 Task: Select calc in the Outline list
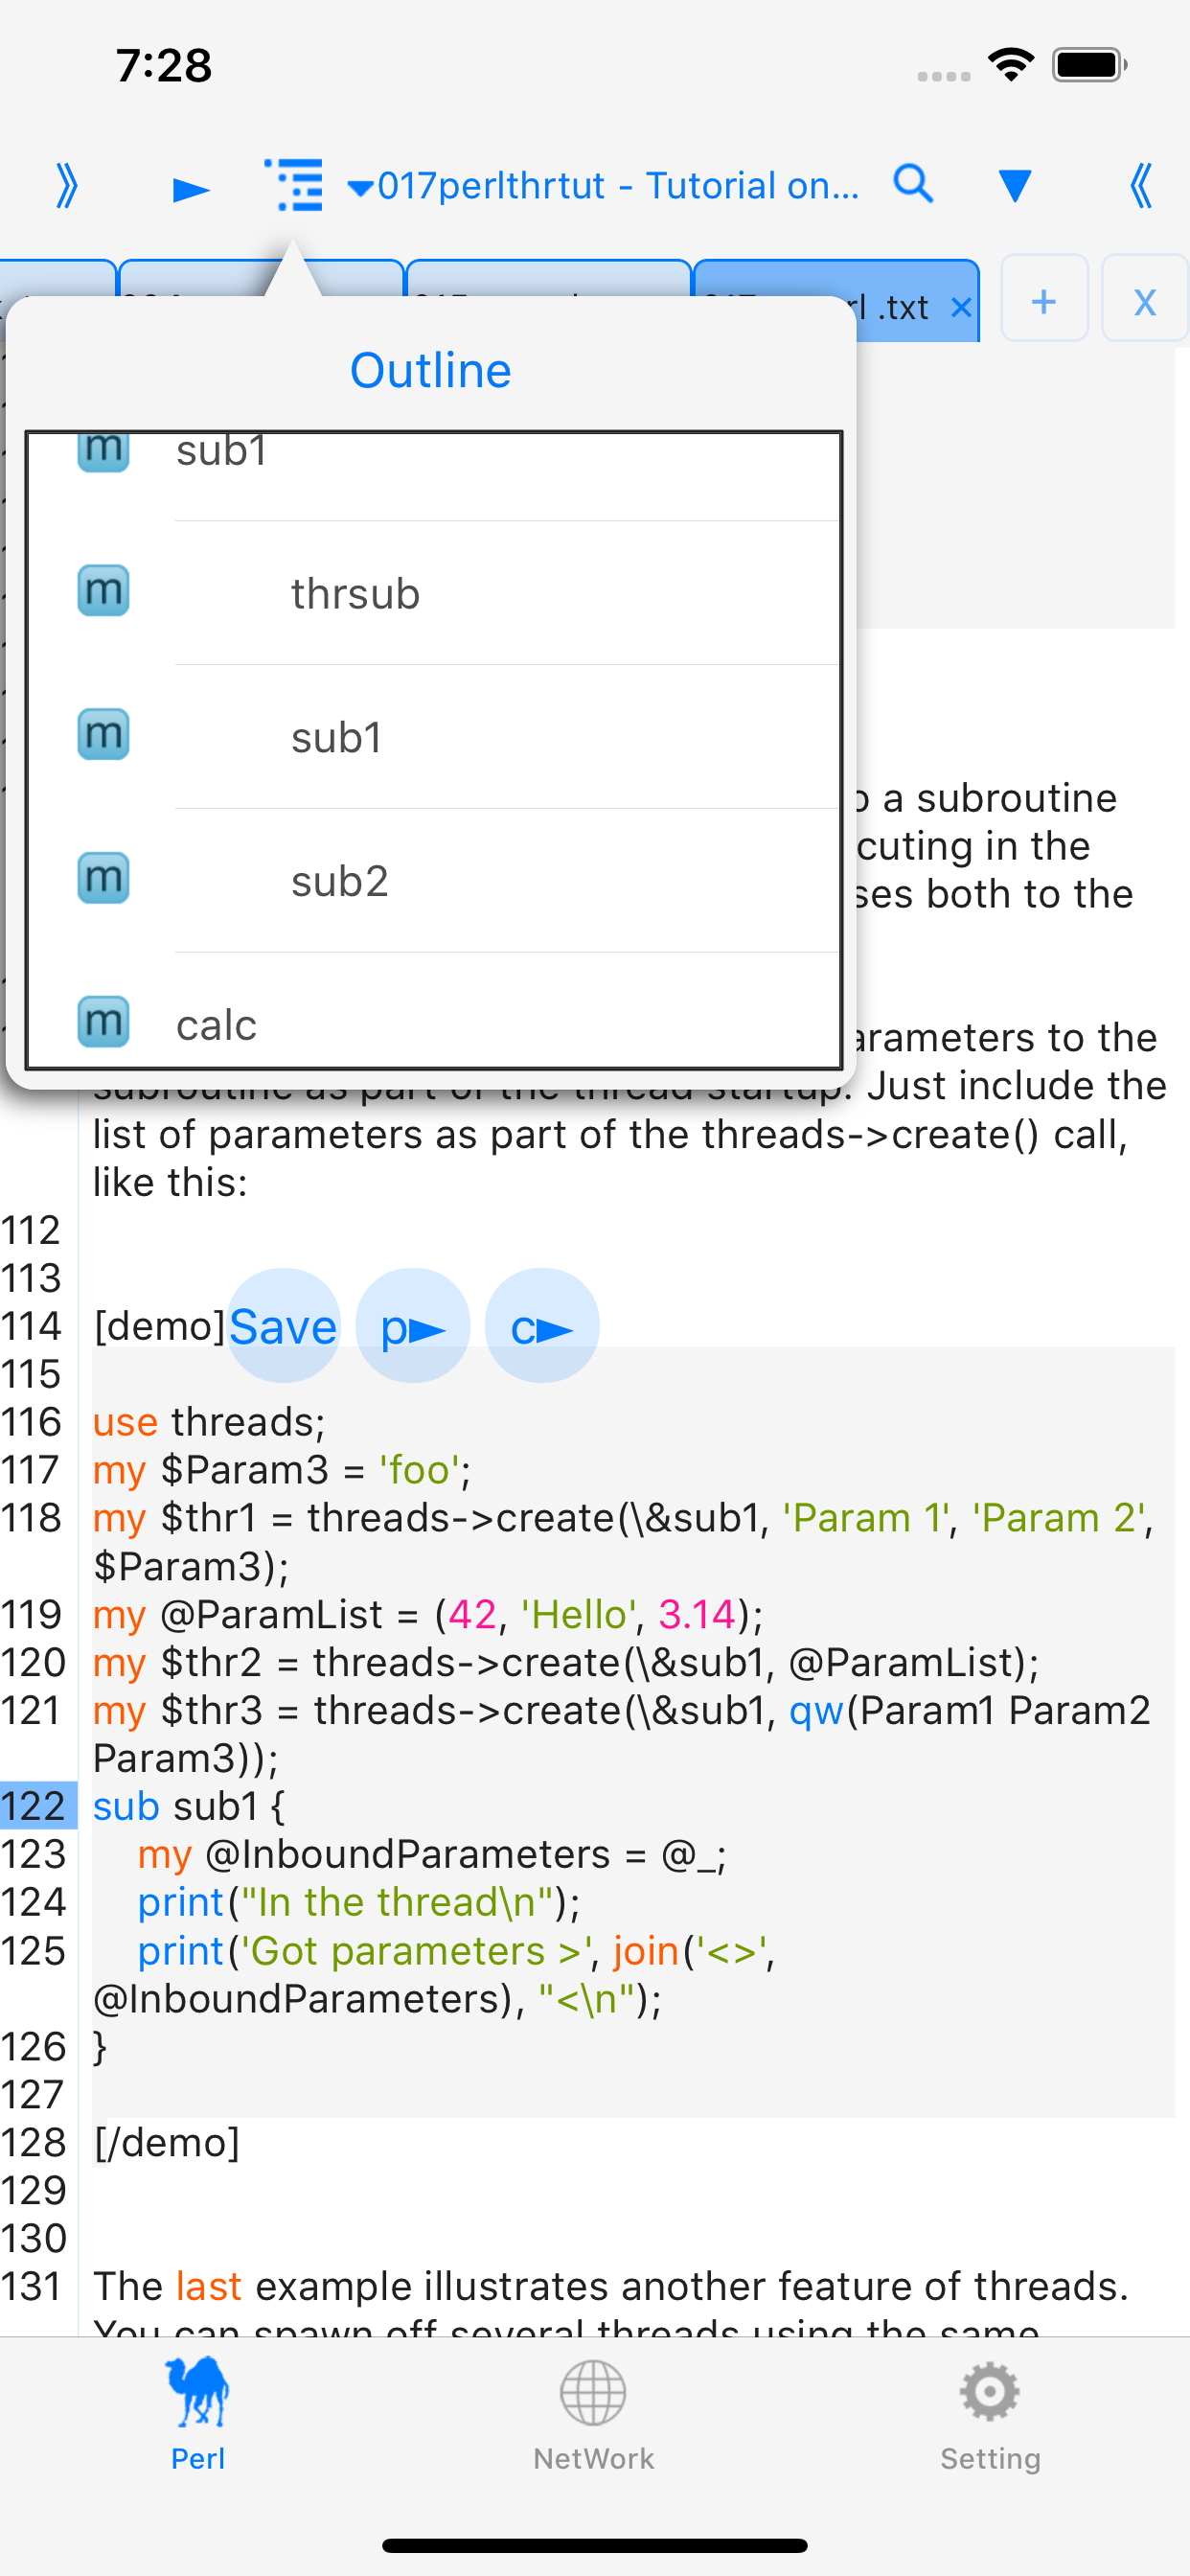point(434,1012)
